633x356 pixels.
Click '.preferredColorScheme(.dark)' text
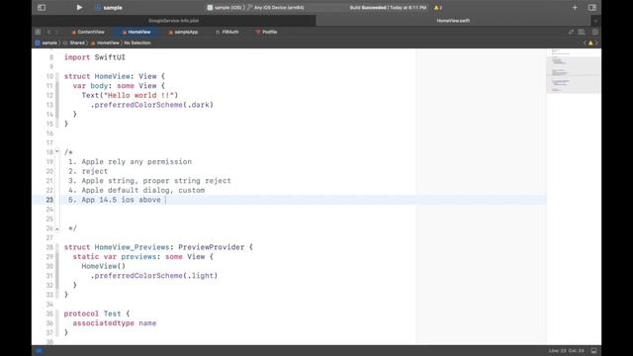pos(151,105)
